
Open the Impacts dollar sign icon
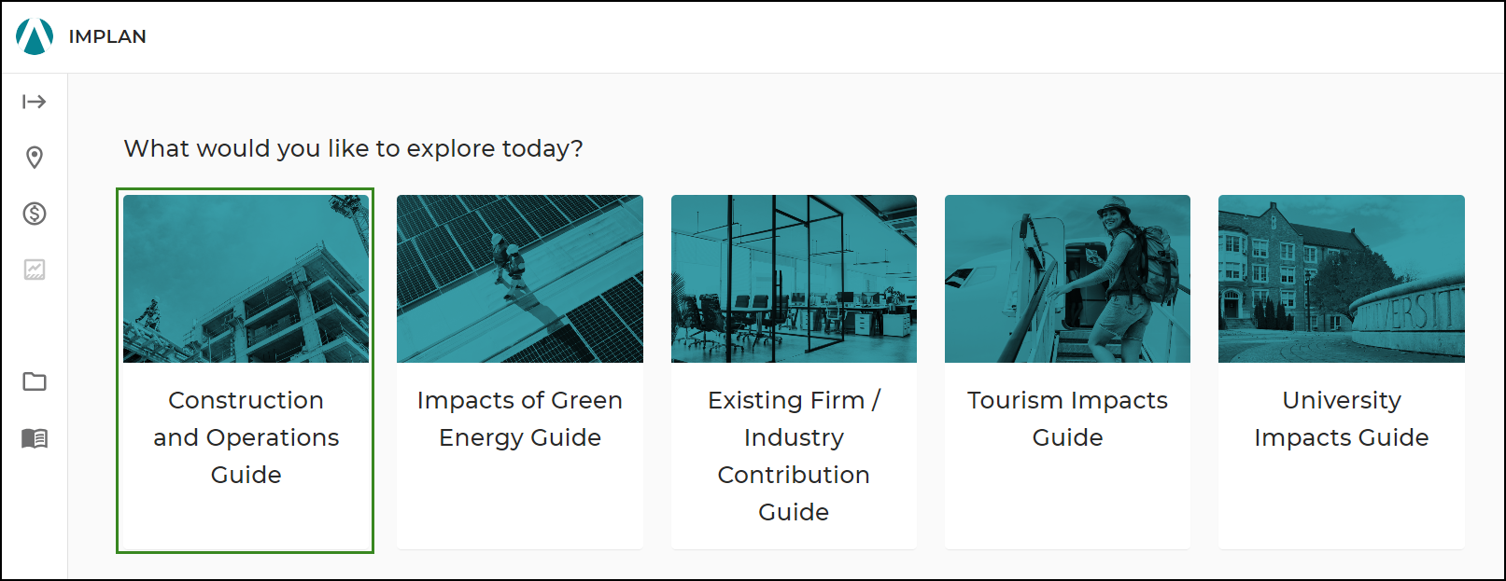pos(35,214)
